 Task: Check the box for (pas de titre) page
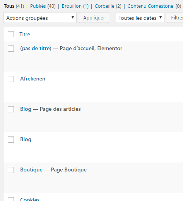tap(11, 49)
